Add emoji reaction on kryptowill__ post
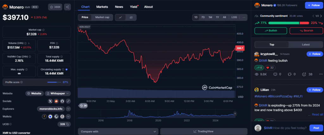Screen dimensions: 324x135 304,74
